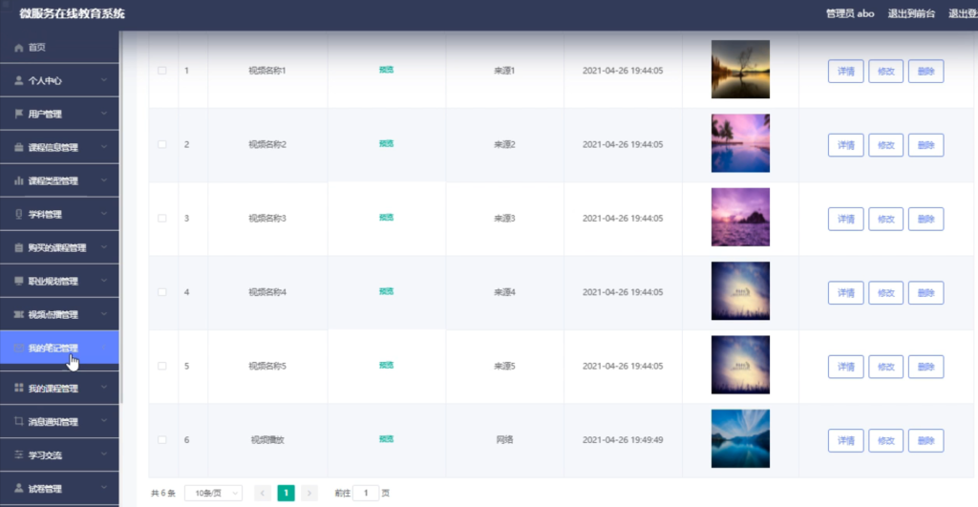
Task: Expand the 课程类型管理 chevron
Action: (104, 180)
